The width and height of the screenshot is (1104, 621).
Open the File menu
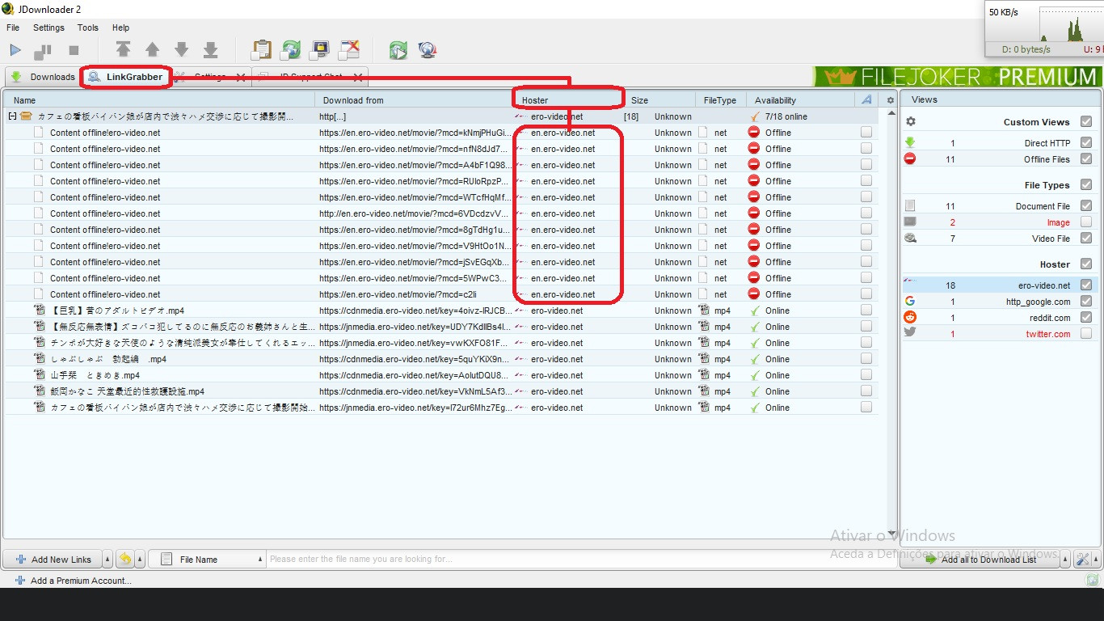tap(13, 27)
